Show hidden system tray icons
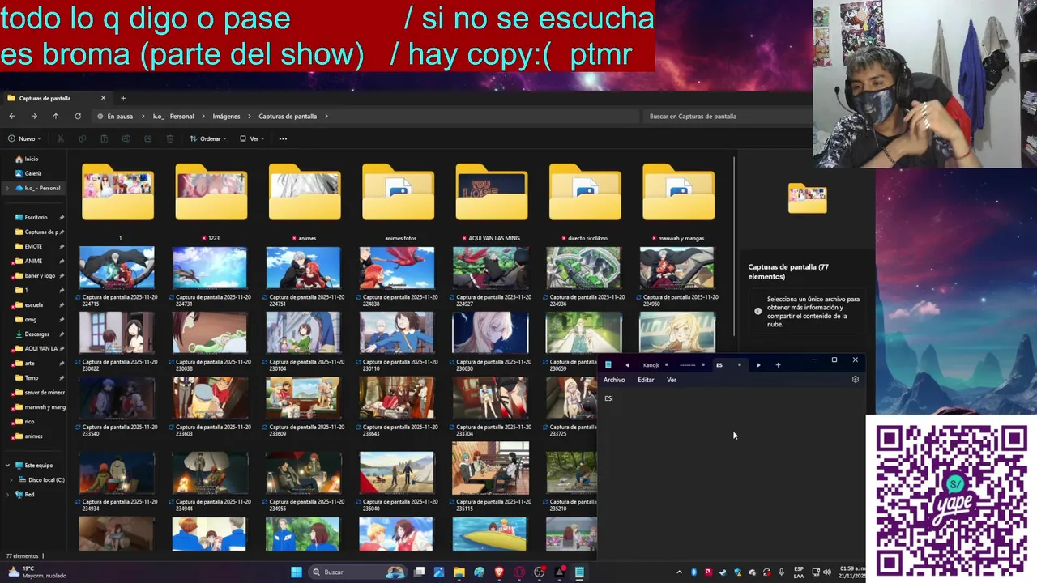 pyautogui.click(x=679, y=572)
